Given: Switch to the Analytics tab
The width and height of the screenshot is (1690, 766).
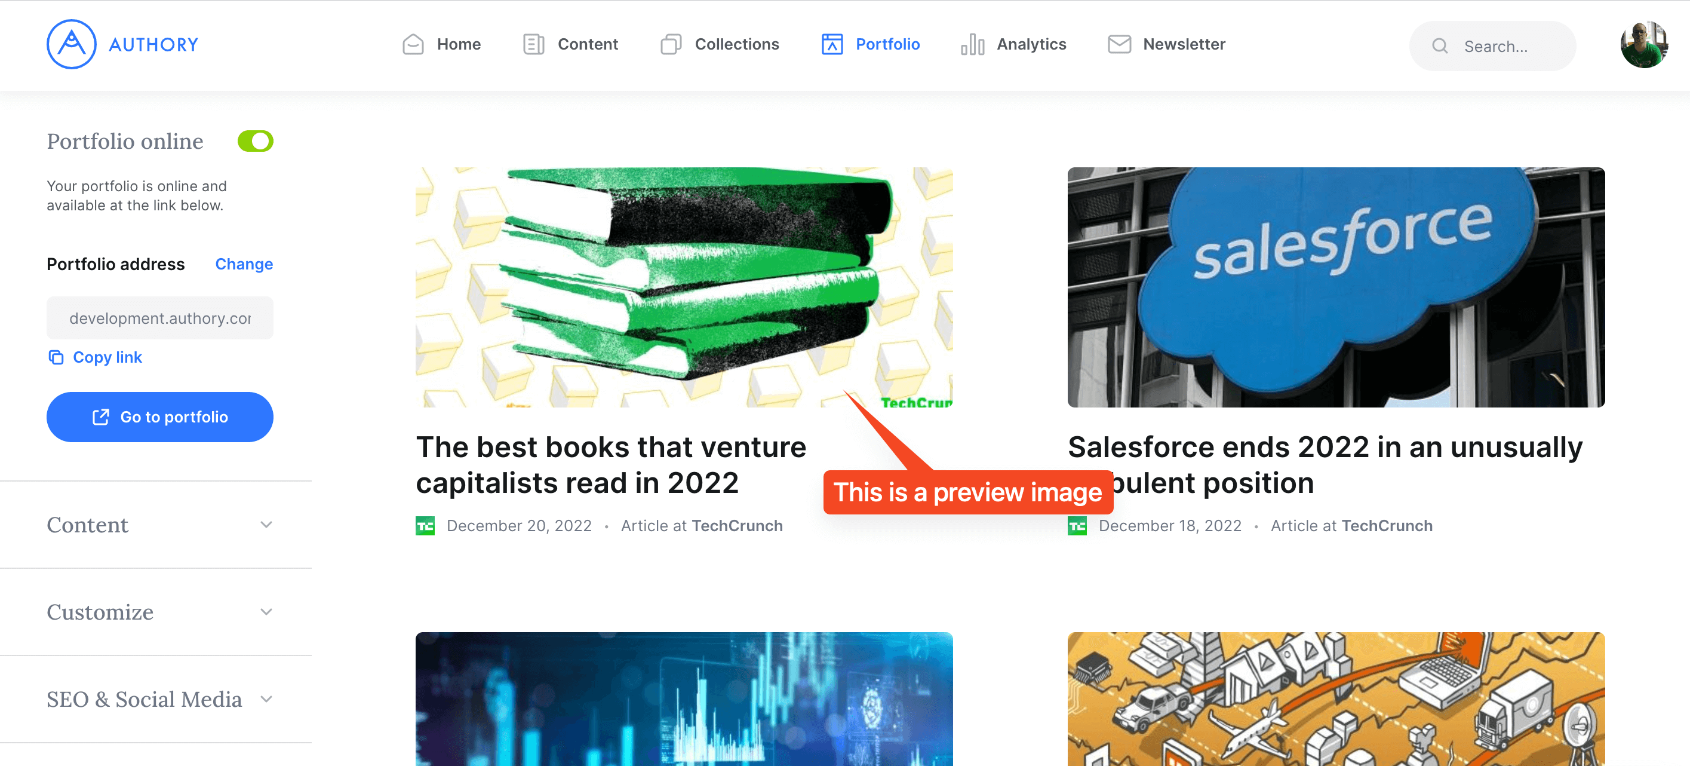Looking at the screenshot, I should (1013, 44).
